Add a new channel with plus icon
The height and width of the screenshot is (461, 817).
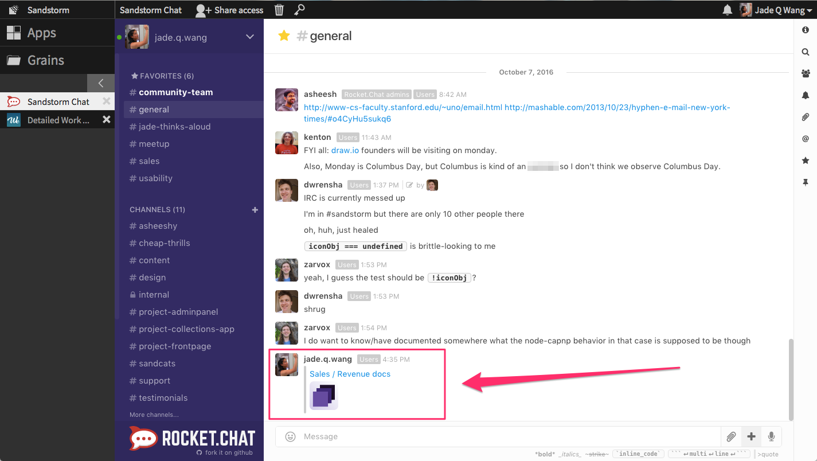point(255,210)
